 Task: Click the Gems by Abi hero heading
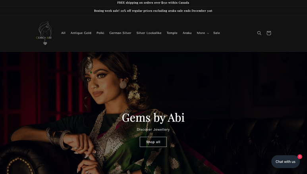153,118
